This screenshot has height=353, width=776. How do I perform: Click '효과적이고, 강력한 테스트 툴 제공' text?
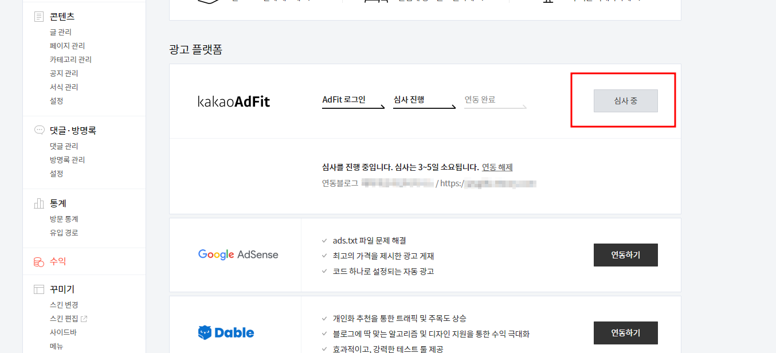tap(388, 349)
